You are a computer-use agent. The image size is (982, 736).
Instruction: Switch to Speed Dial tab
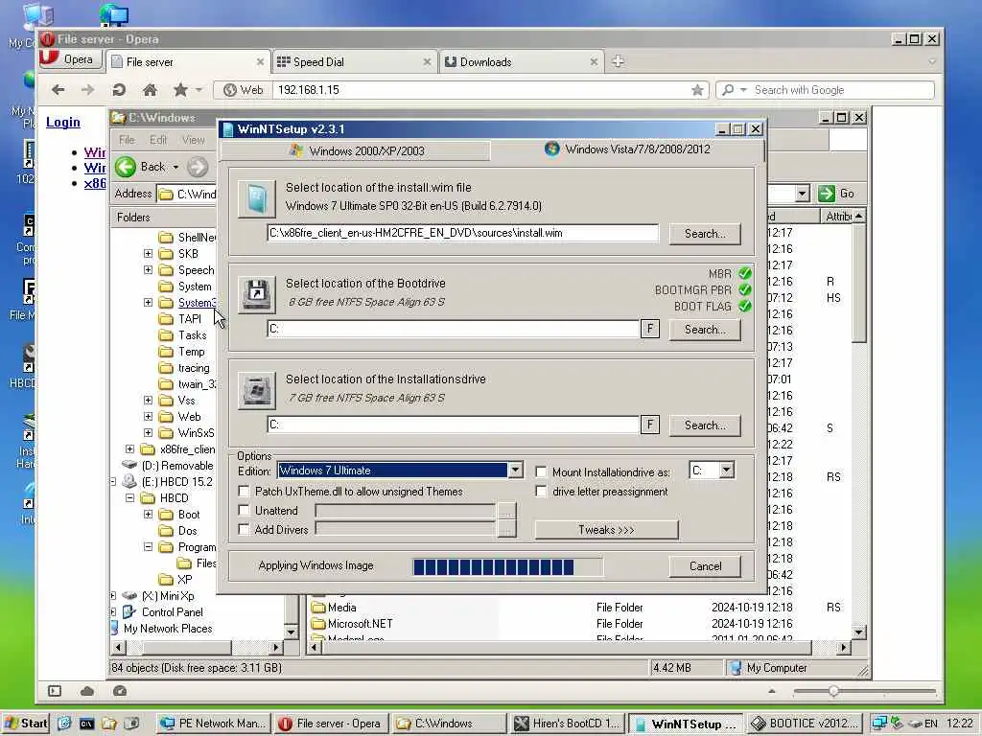355,62
